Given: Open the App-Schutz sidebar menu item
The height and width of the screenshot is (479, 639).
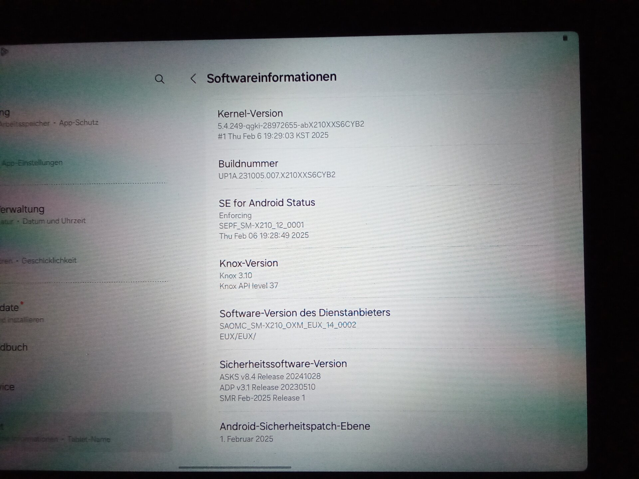Looking at the screenshot, I should [x=79, y=122].
